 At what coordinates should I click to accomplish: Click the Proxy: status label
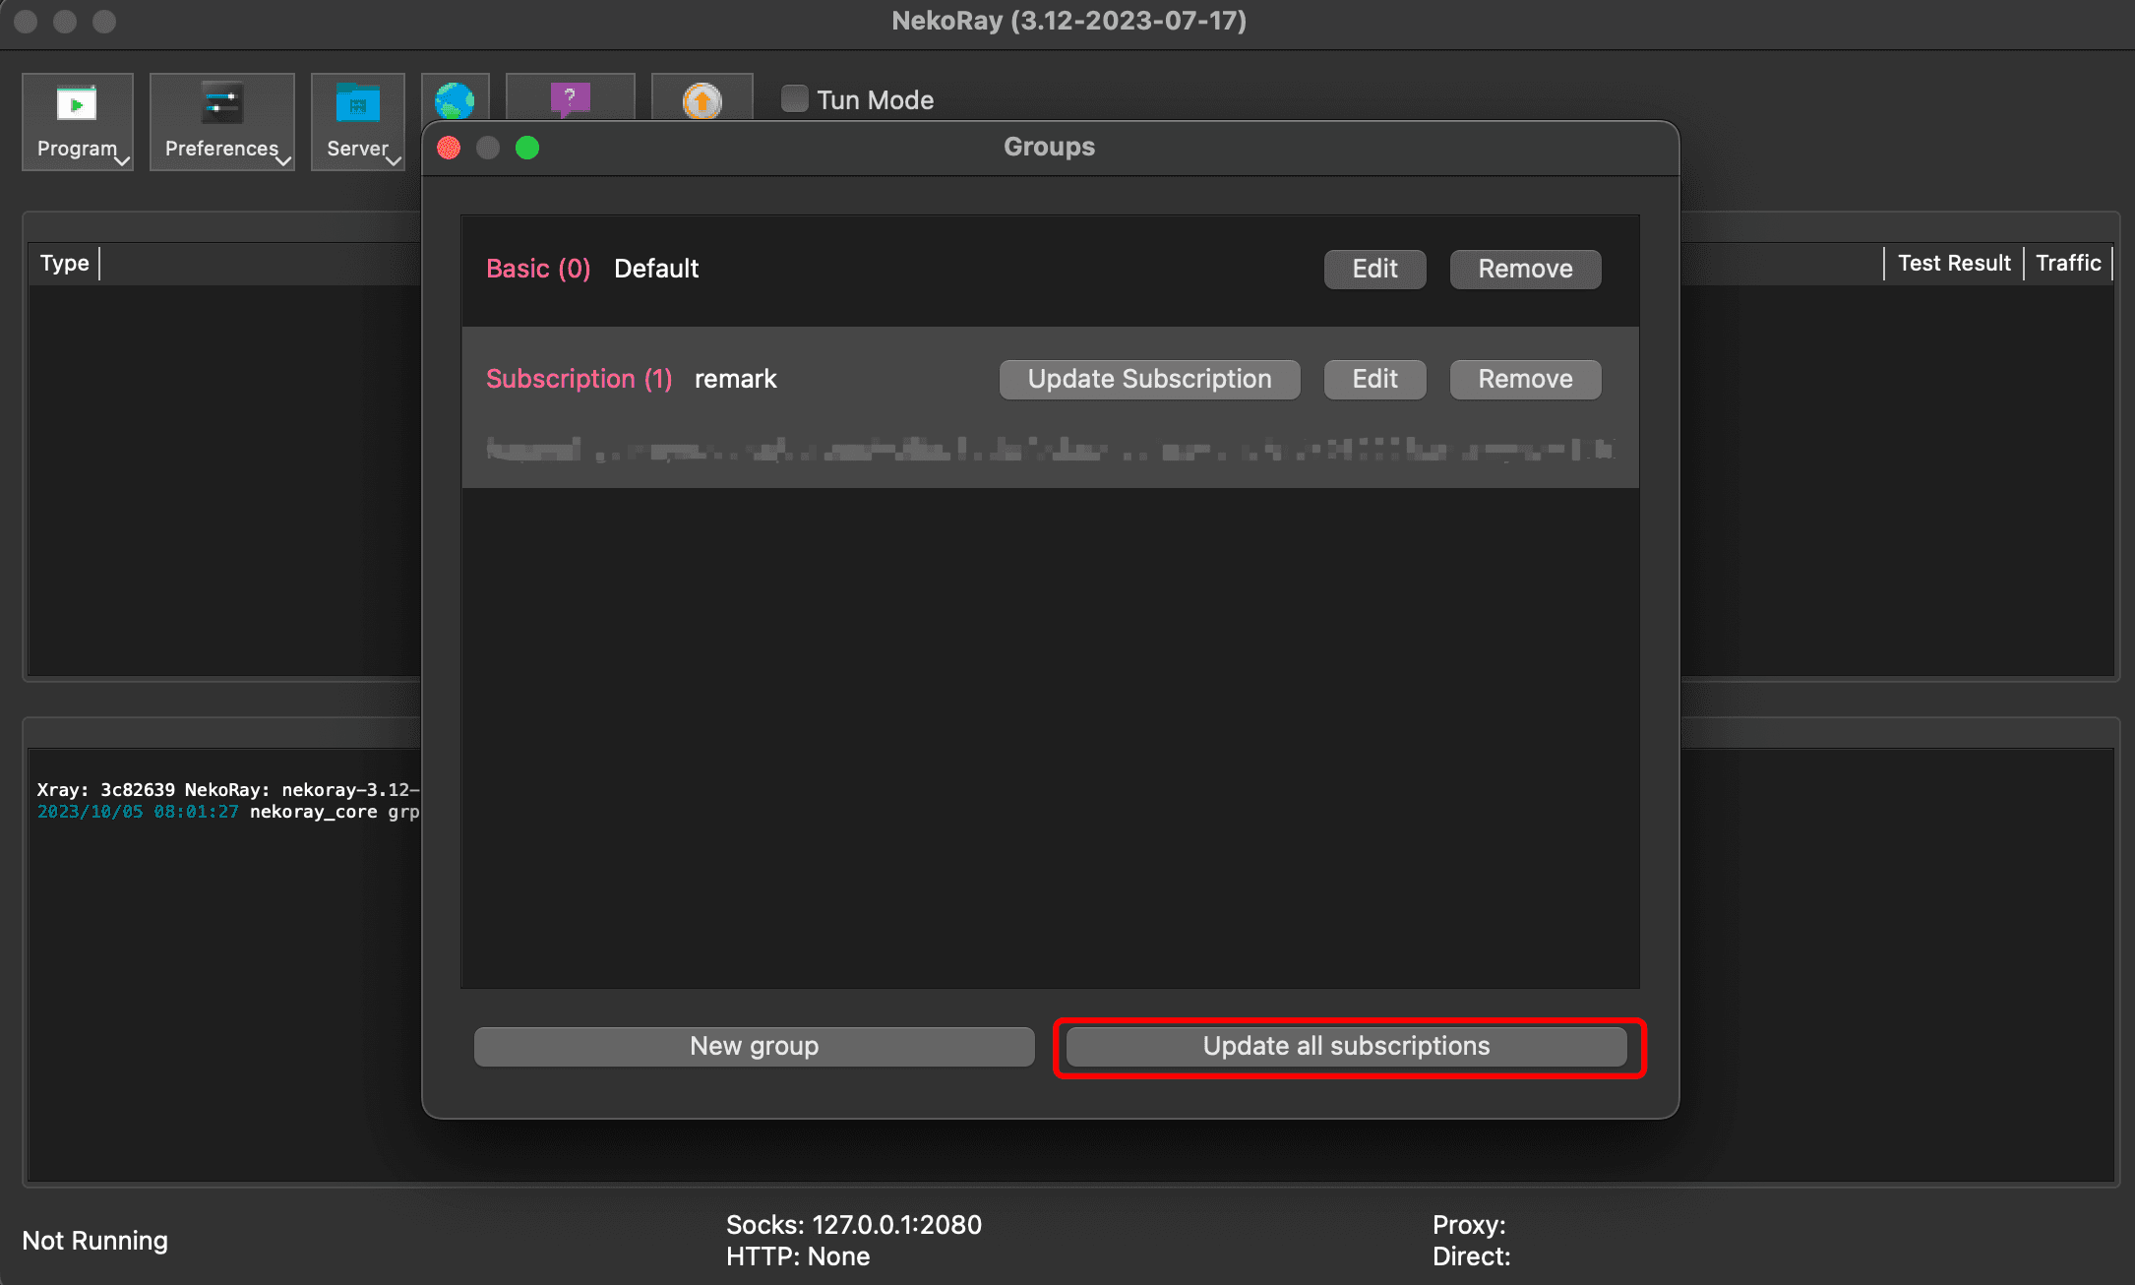(1469, 1224)
